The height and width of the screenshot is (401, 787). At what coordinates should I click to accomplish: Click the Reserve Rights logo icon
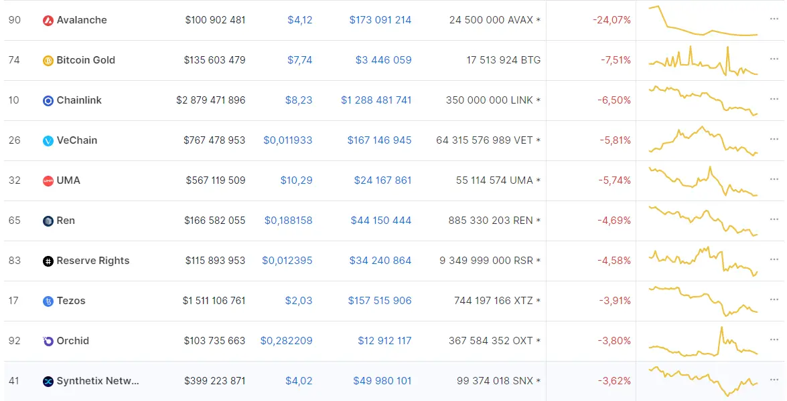pos(48,261)
